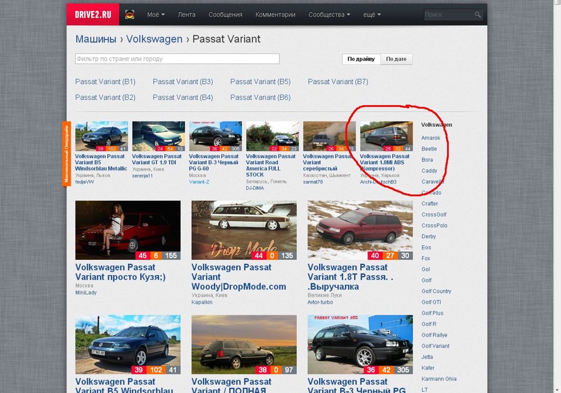Select the По дате sort option
Viewport: 561px width, 393px height.
coord(396,59)
